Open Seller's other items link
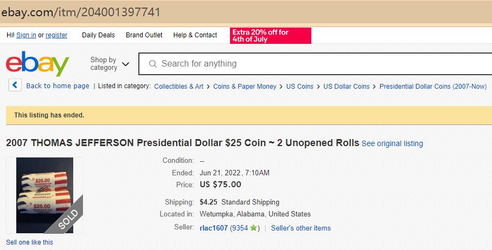This screenshot has width=492, height=250. pyautogui.click(x=301, y=228)
